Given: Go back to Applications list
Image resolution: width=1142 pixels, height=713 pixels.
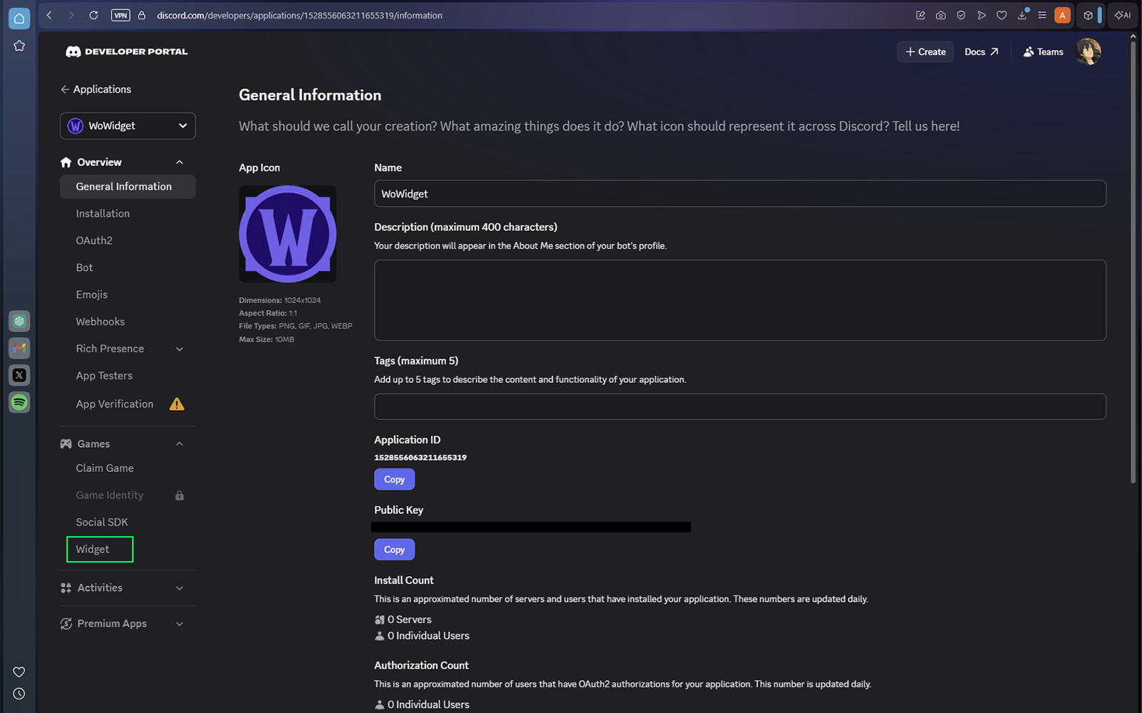Looking at the screenshot, I should click(x=96, y=89).
